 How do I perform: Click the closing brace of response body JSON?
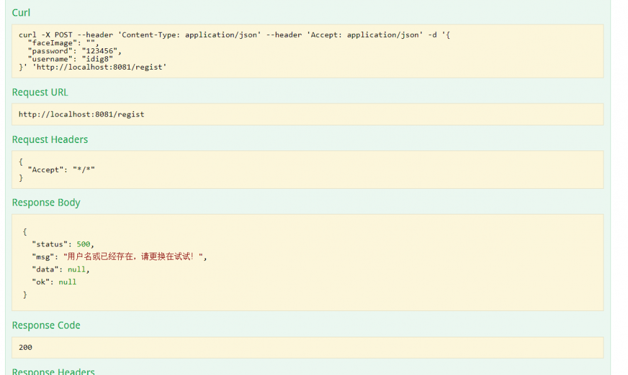click(x=25, y=295)
